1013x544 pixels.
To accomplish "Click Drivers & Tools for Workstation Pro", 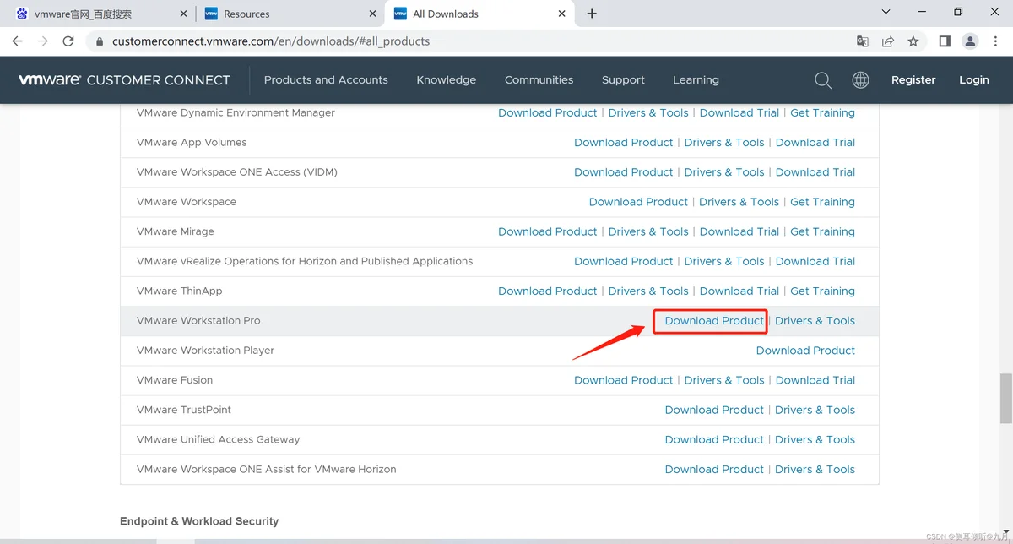I will tap(815, 321).
